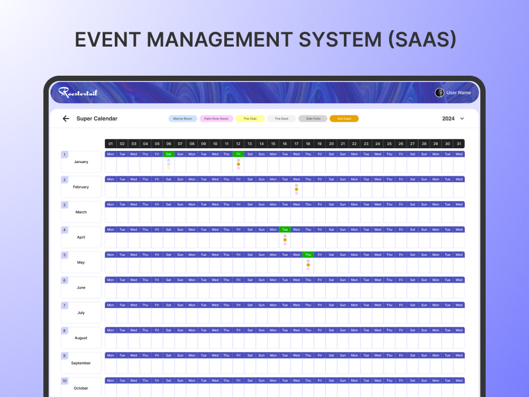529x397 pixels.
Task: Filter by Palm River Room tag
Action: pyautogui.click(x=216, y=119)
